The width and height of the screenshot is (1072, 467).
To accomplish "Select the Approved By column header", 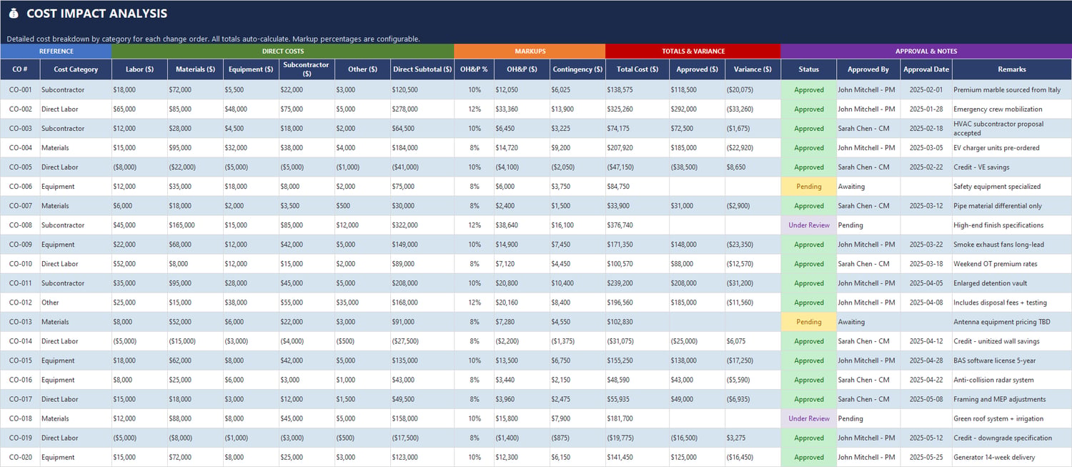I will (868, 69).
